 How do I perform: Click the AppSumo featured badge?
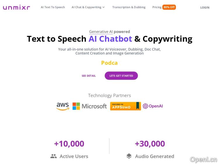pyautogui.click(x=125, y=106)
